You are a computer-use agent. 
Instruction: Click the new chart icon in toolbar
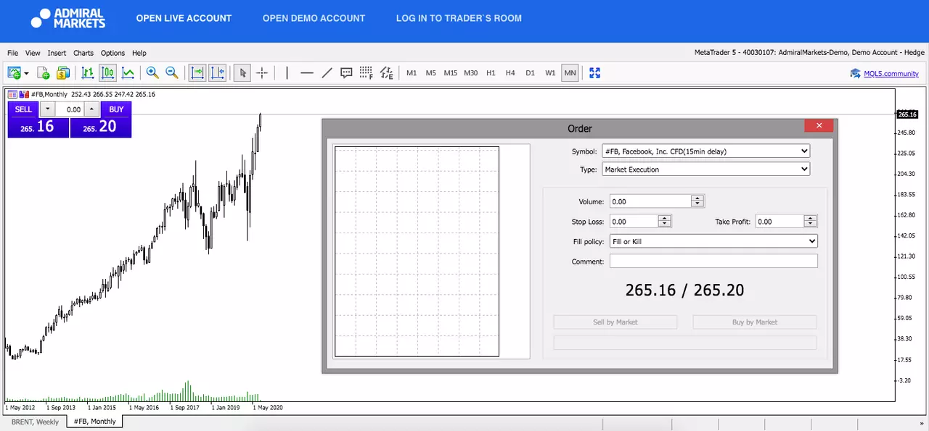14,72
